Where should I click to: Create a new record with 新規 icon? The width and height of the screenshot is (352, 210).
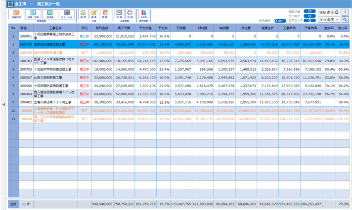(83, 14)
